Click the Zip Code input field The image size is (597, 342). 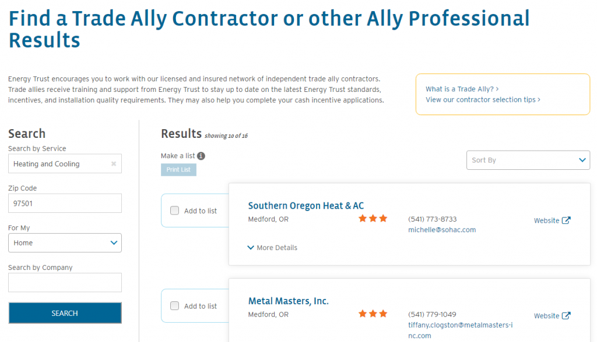coord(65,204)
